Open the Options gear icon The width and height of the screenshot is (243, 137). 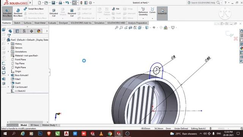[90, 3]
